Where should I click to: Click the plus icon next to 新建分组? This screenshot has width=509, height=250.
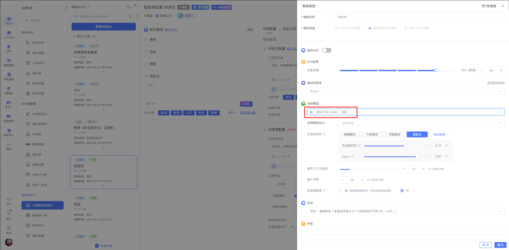[x=97, y=246]
